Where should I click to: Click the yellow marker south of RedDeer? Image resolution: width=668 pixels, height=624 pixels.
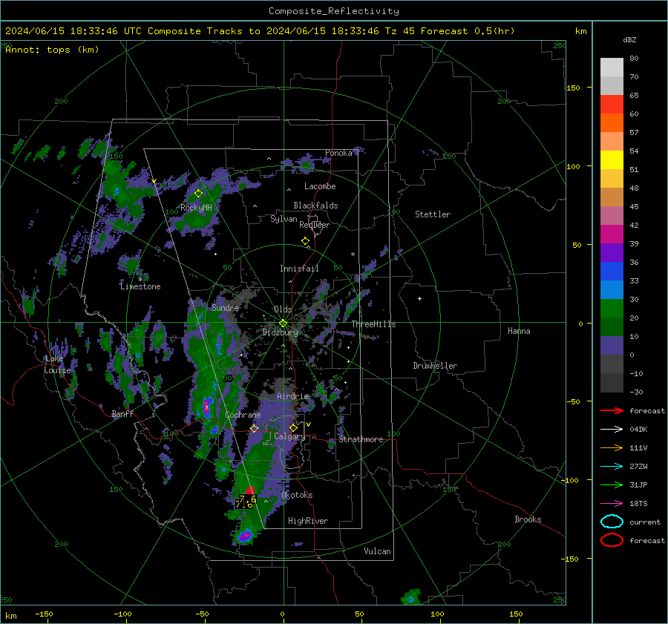[x=305, y=241]
